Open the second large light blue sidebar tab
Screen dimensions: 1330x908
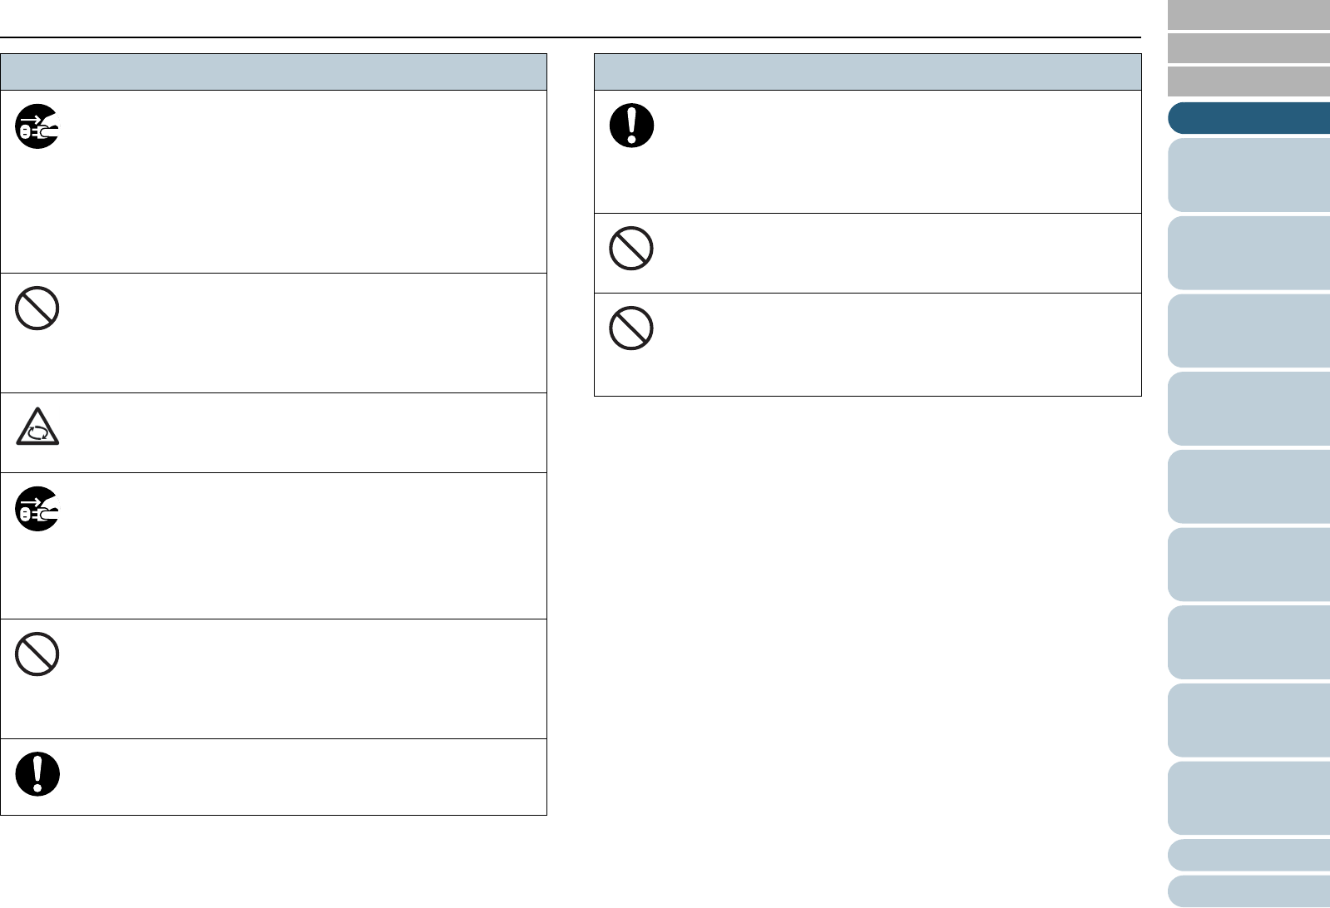tap(1248, 253)
